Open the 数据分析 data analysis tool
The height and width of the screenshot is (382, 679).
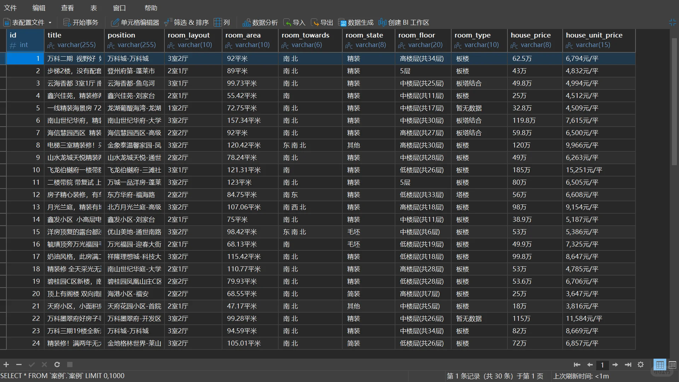click(x=260, y=22)
